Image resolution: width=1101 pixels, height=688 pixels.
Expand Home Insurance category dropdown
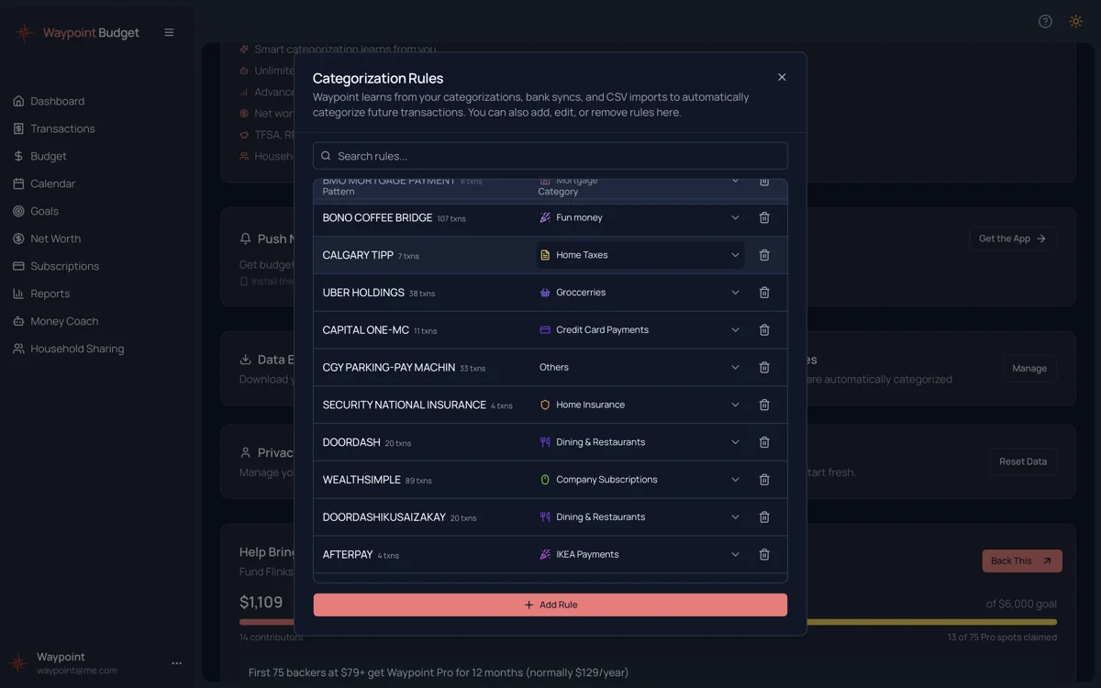click(x=640, y=405)
